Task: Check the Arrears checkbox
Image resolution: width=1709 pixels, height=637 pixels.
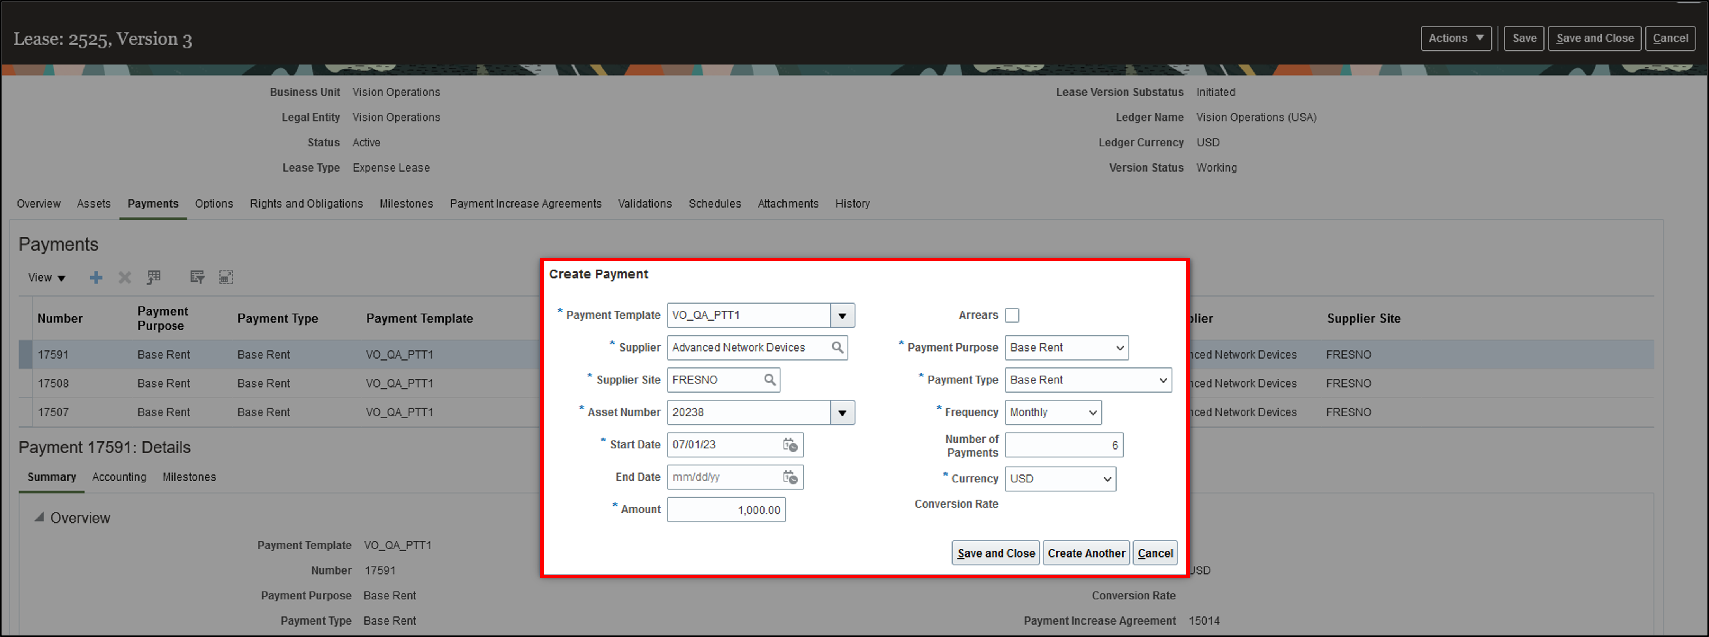Action: click(1012, 316)
